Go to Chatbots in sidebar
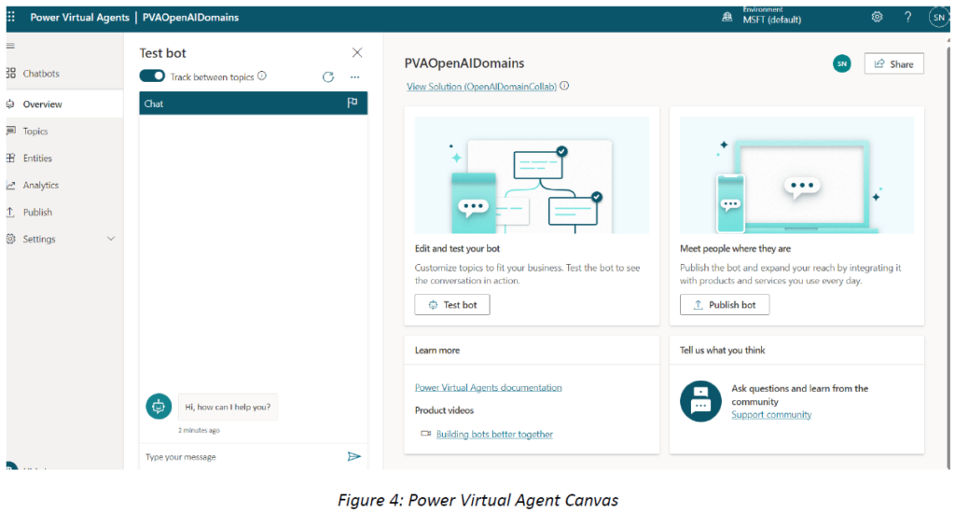The height and width of the screenshot is (513, 955). click(41, 73)
